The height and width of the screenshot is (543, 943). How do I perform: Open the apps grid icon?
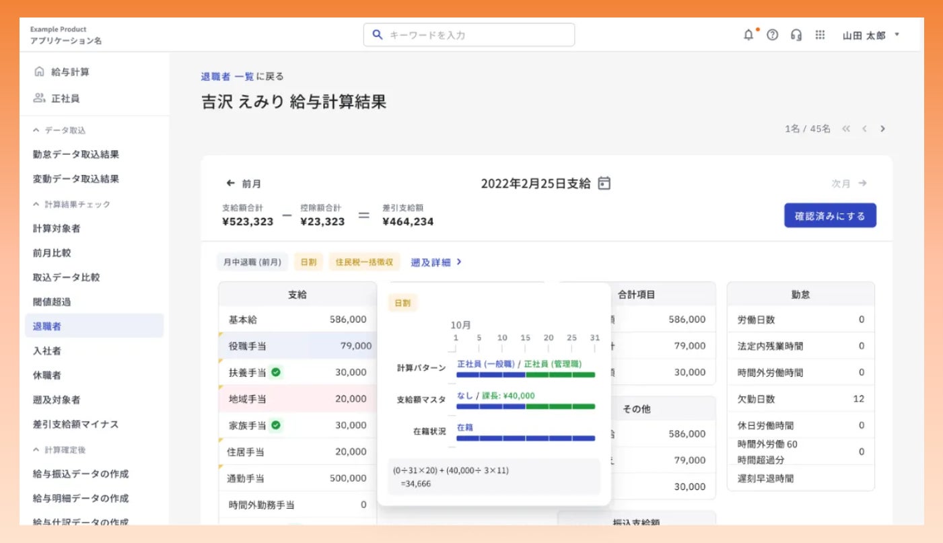(x=820, y=35)
